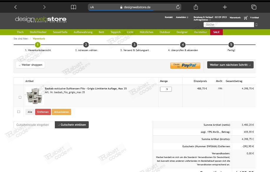Go forward with the Safari forward arrow

pos(44,7)
